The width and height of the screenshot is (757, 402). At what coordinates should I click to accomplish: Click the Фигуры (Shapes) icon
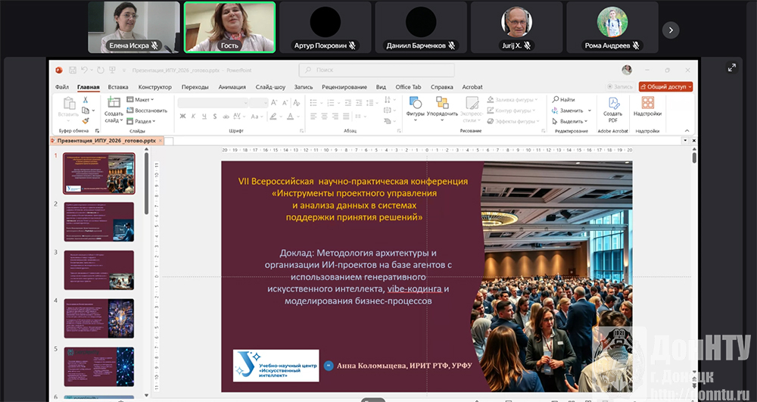(x=415, y=104)
